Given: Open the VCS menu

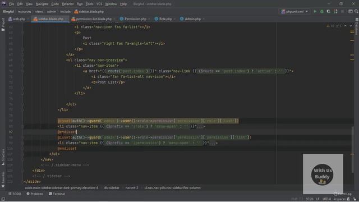Looking at the screenshot, I should (x=99, y=4).
